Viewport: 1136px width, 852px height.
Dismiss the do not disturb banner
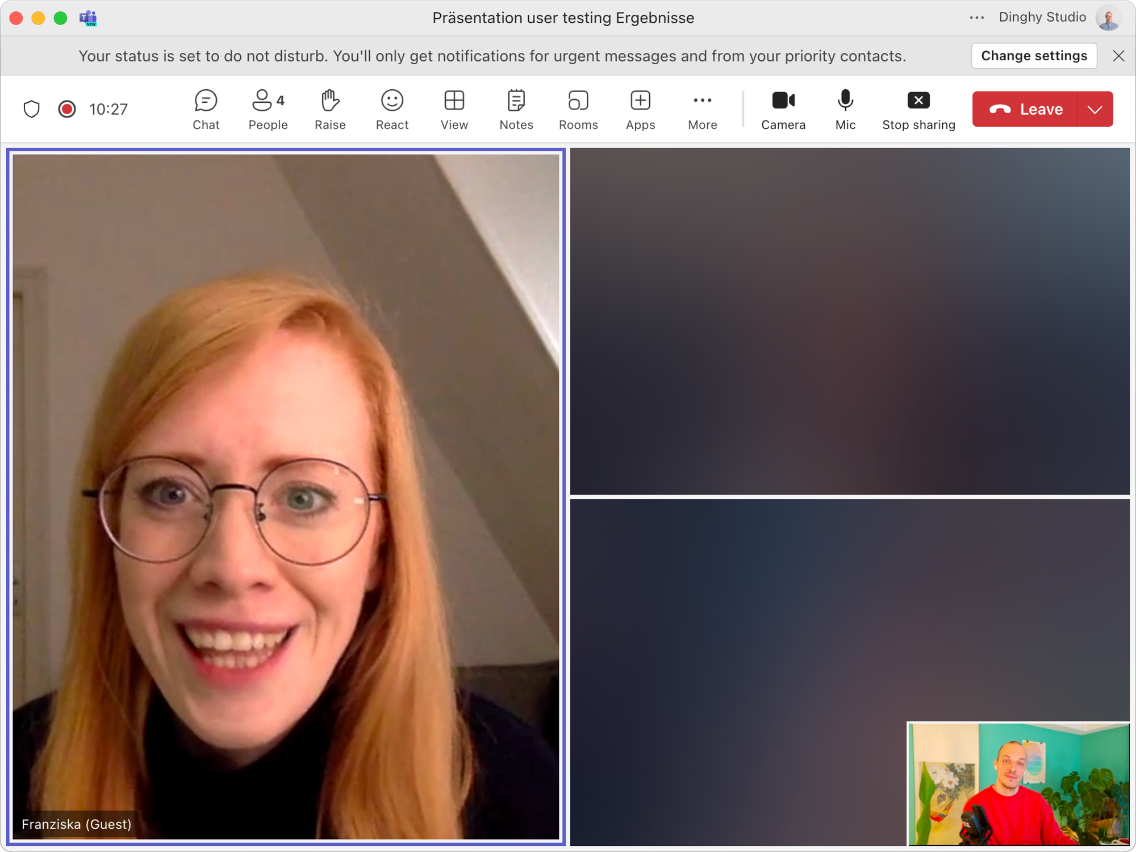click(x=1118, y=56)
